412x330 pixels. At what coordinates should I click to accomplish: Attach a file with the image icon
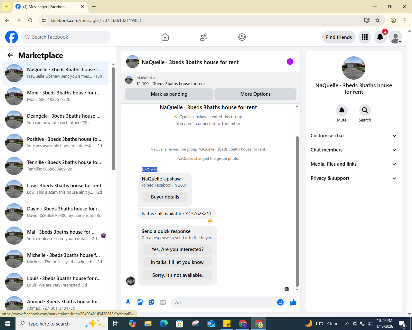pyautogui.click(x=140, y=302)
